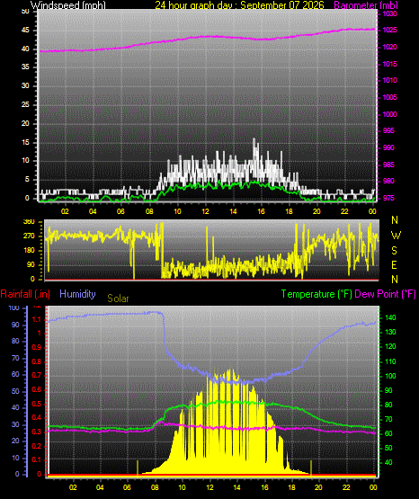
Task: Select the Solar legend label
Action: pos(118,299)
